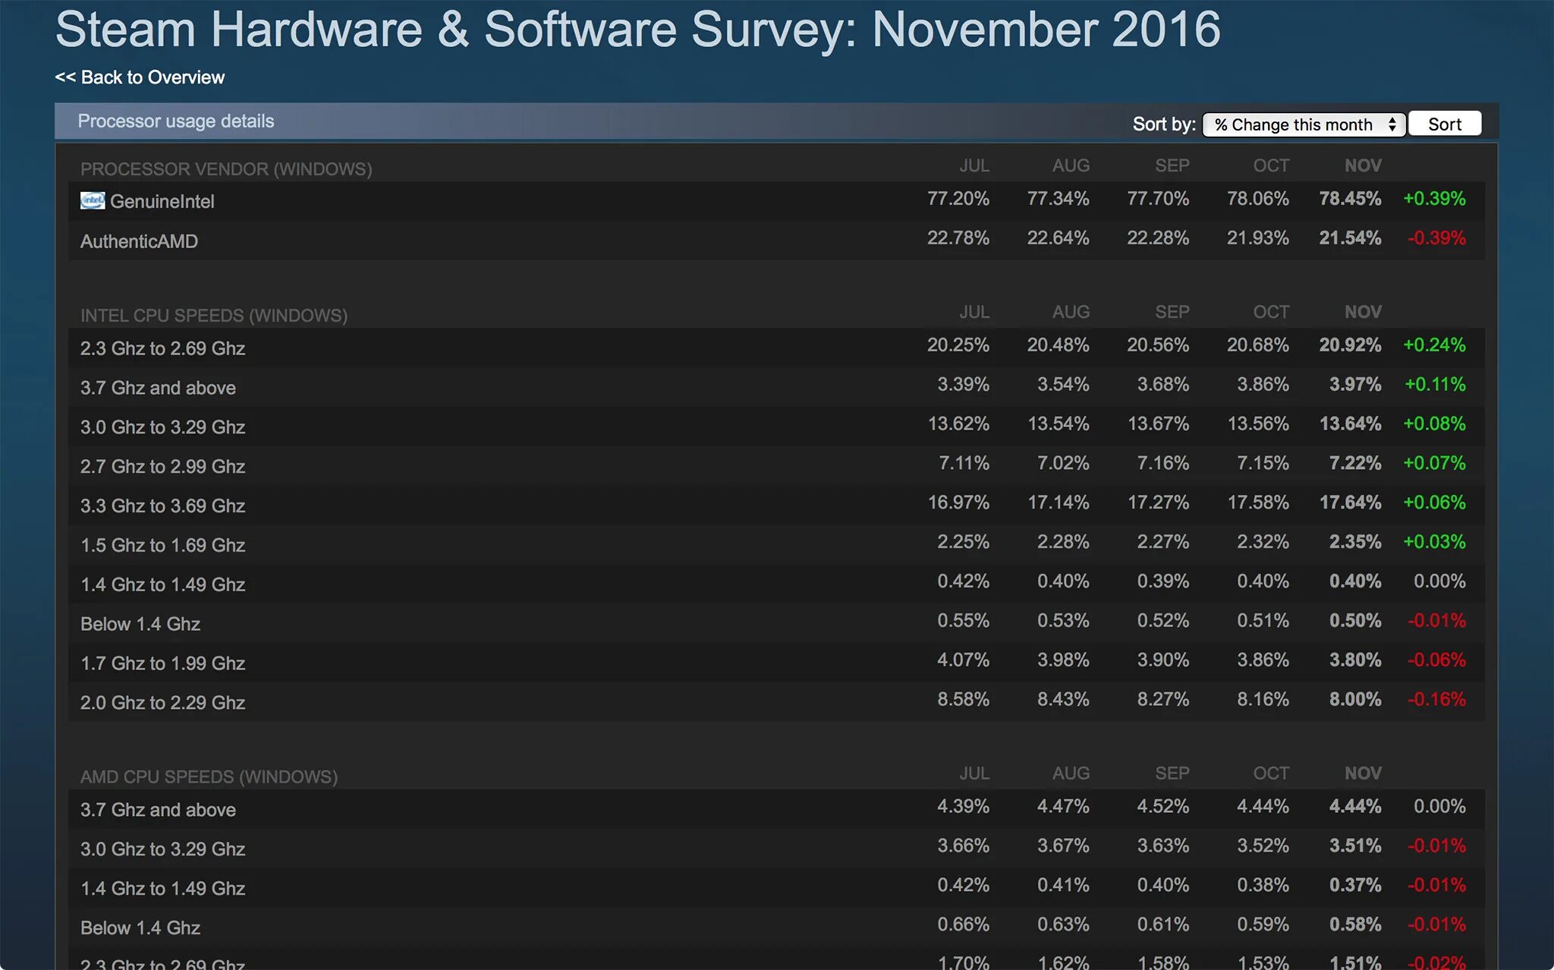This screenshot has height=970, width=1554.
Task: Click AMD 3.51% NOV value
Action: (x=1355, y=846)
